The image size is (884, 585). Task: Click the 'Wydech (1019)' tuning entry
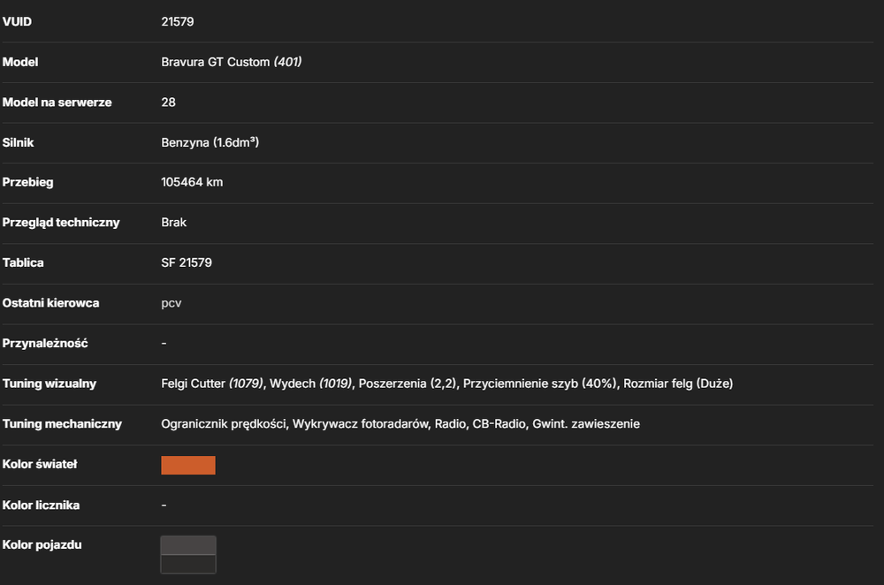(310, 384)
